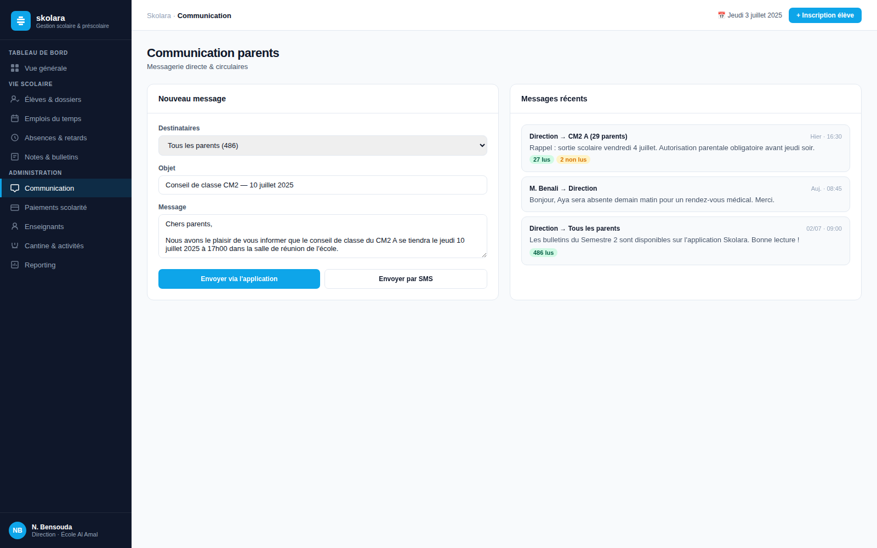Send message via Envoyer via l'application
Screen dimensions: 877x548
239,279
